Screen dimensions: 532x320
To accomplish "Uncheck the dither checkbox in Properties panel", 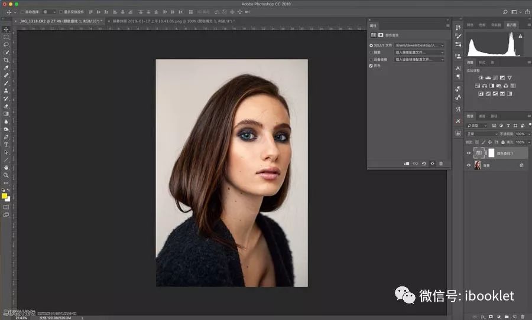I will (x=371, y=66).
